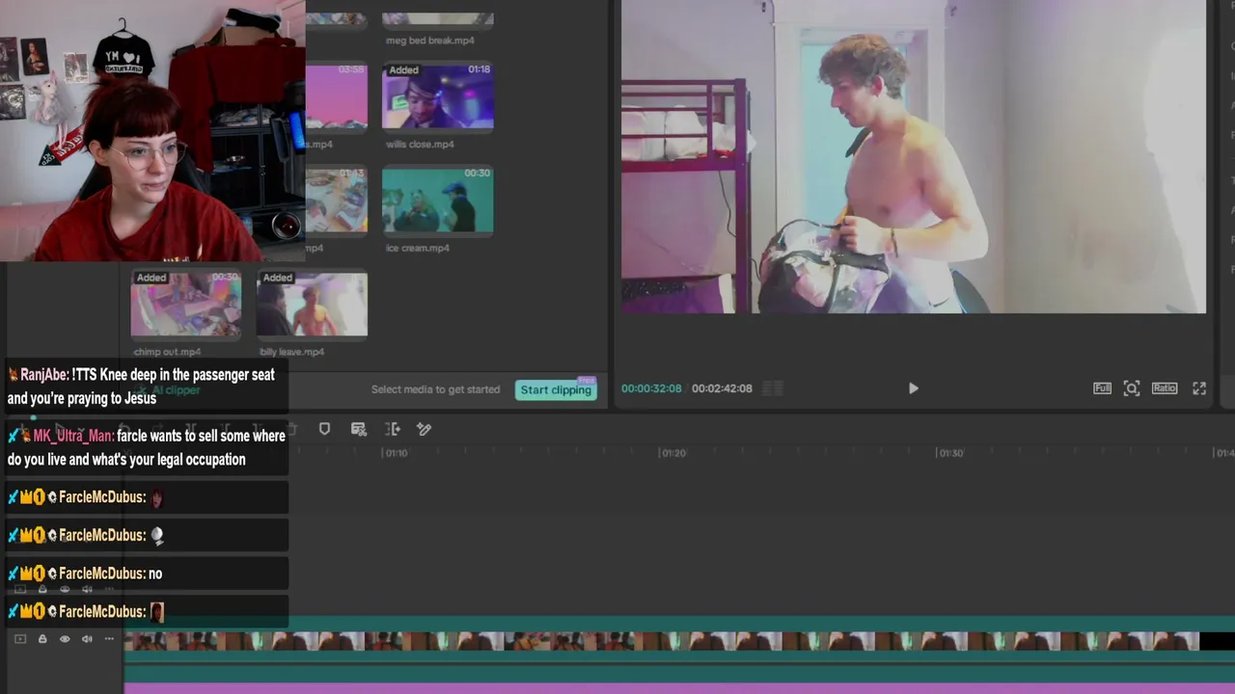
Task: Click the split-and-move-right bracket icon
Action: point(393,429)
